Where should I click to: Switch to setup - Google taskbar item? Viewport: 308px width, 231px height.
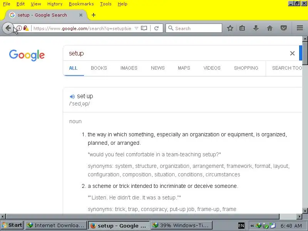pos(119,225)
